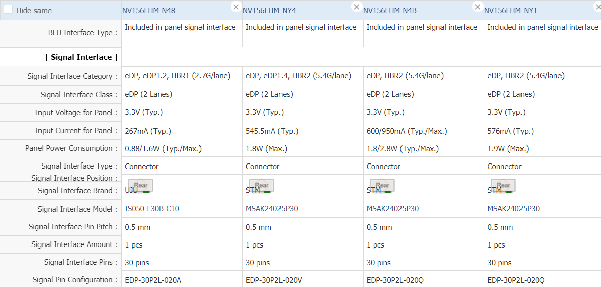This screenshot has width=601, height=287.
Task: Open MSAK24025P30 link in NV156FHM-NY1 column
Action: (x=513, y=209)
